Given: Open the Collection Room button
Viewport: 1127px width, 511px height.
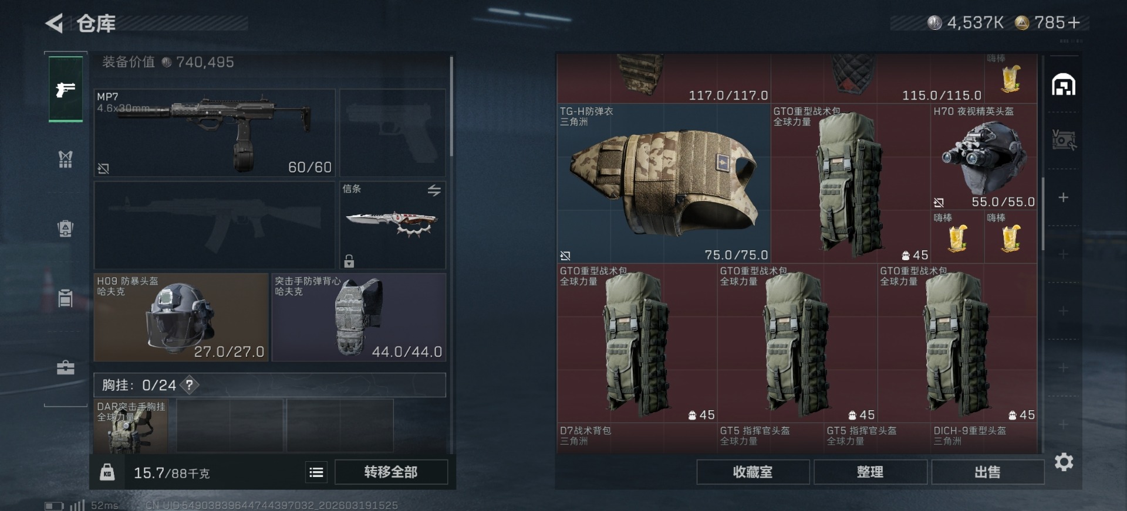Looking at the screenshot, I should pyautogui.click(x=753, y=472).
